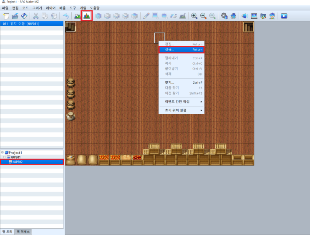
Task: Collapse the Project1 tree node
Action: coord(3,152)
